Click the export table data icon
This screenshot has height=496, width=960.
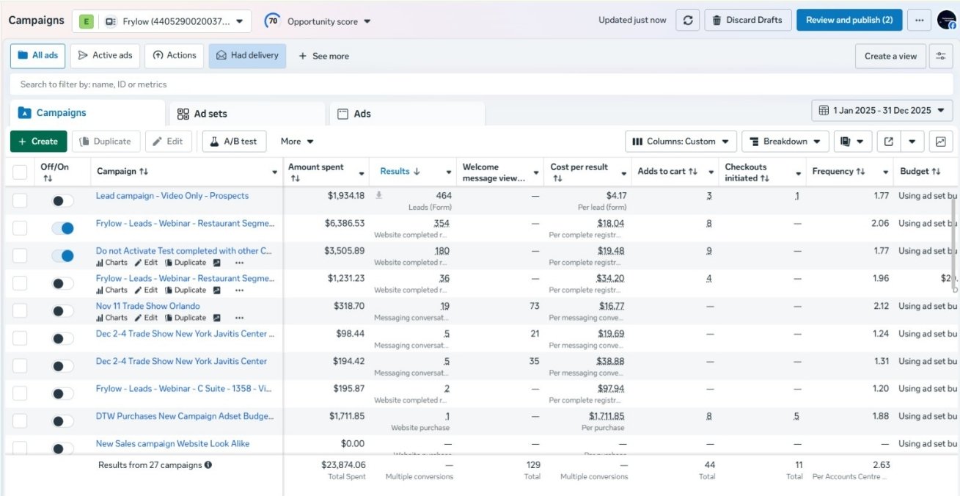[x=889, y=142]
